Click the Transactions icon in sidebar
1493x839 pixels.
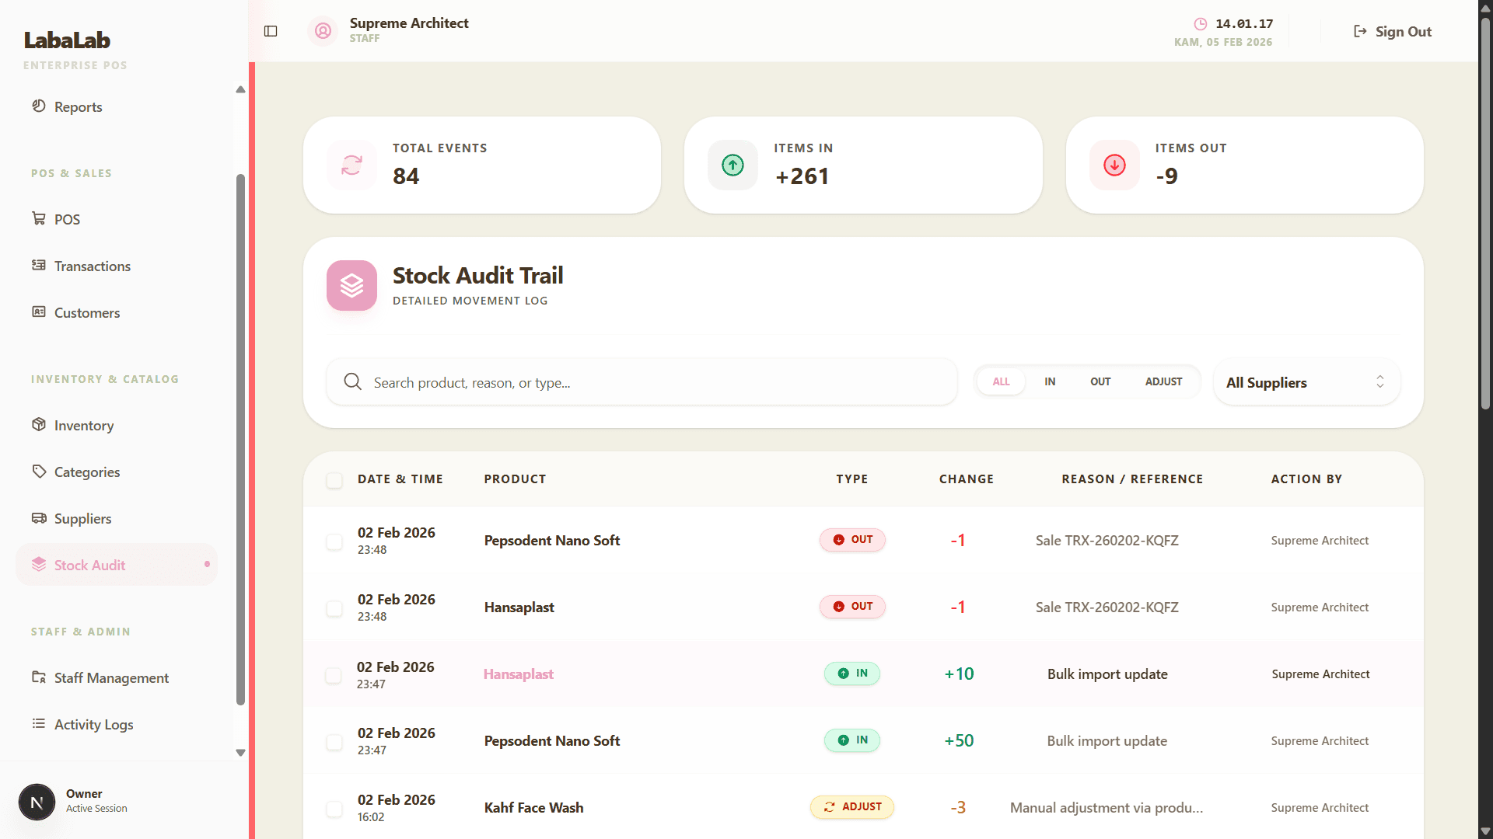click(x=39, y=265)
